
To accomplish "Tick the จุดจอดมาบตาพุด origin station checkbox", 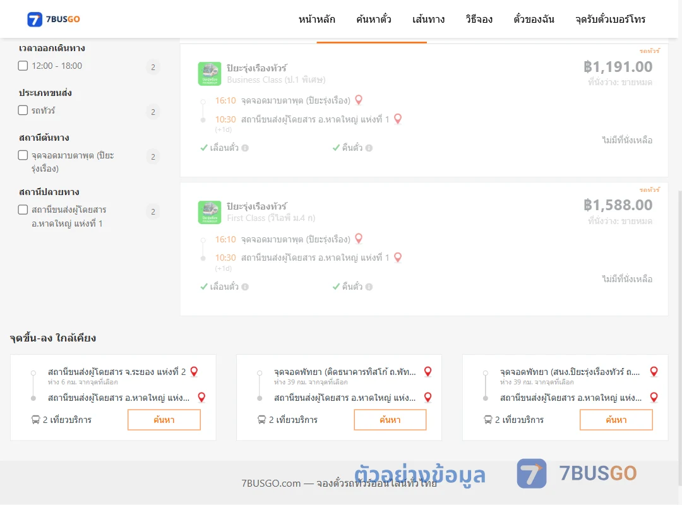I will click(x=23, y=155).
